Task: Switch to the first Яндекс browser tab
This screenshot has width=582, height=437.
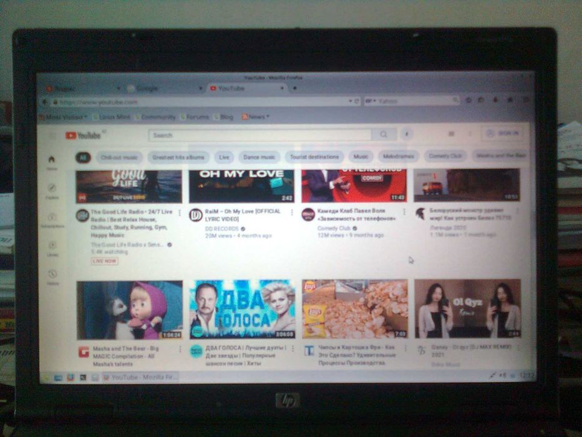Action: [x=82, y=89]
